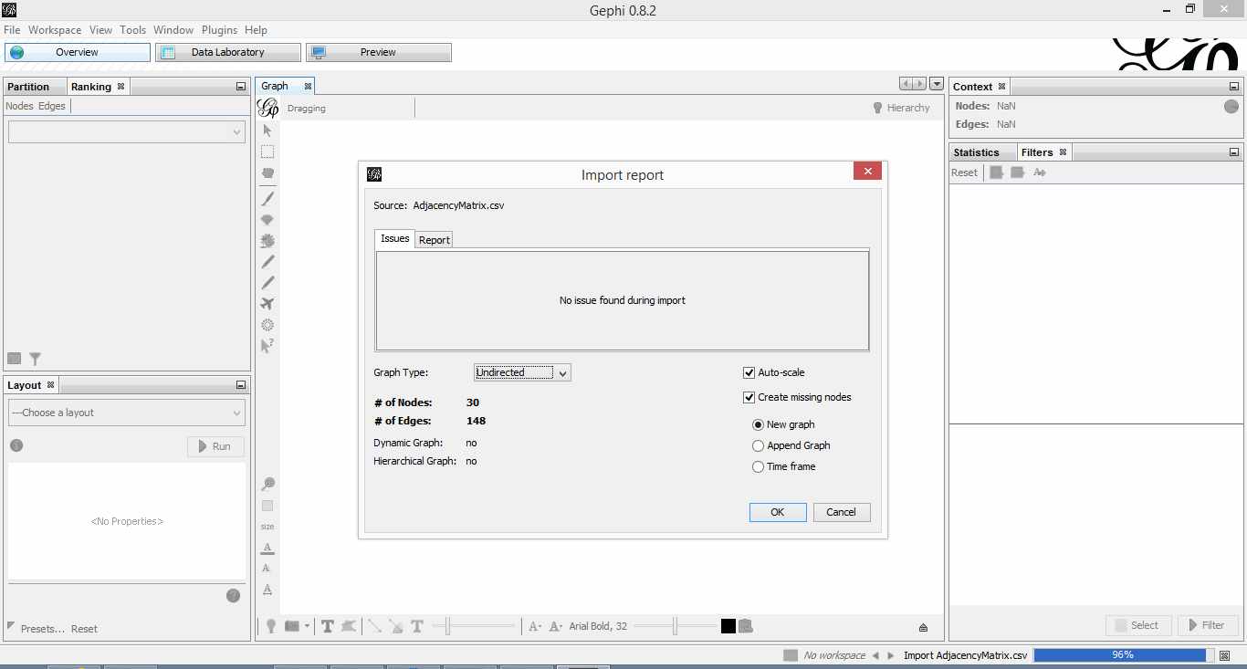The height and width of the screenshot is (669, 1247).
Task: Click the lightbulb icon in bottom toolbar
Action: click(x=271, y=626)
